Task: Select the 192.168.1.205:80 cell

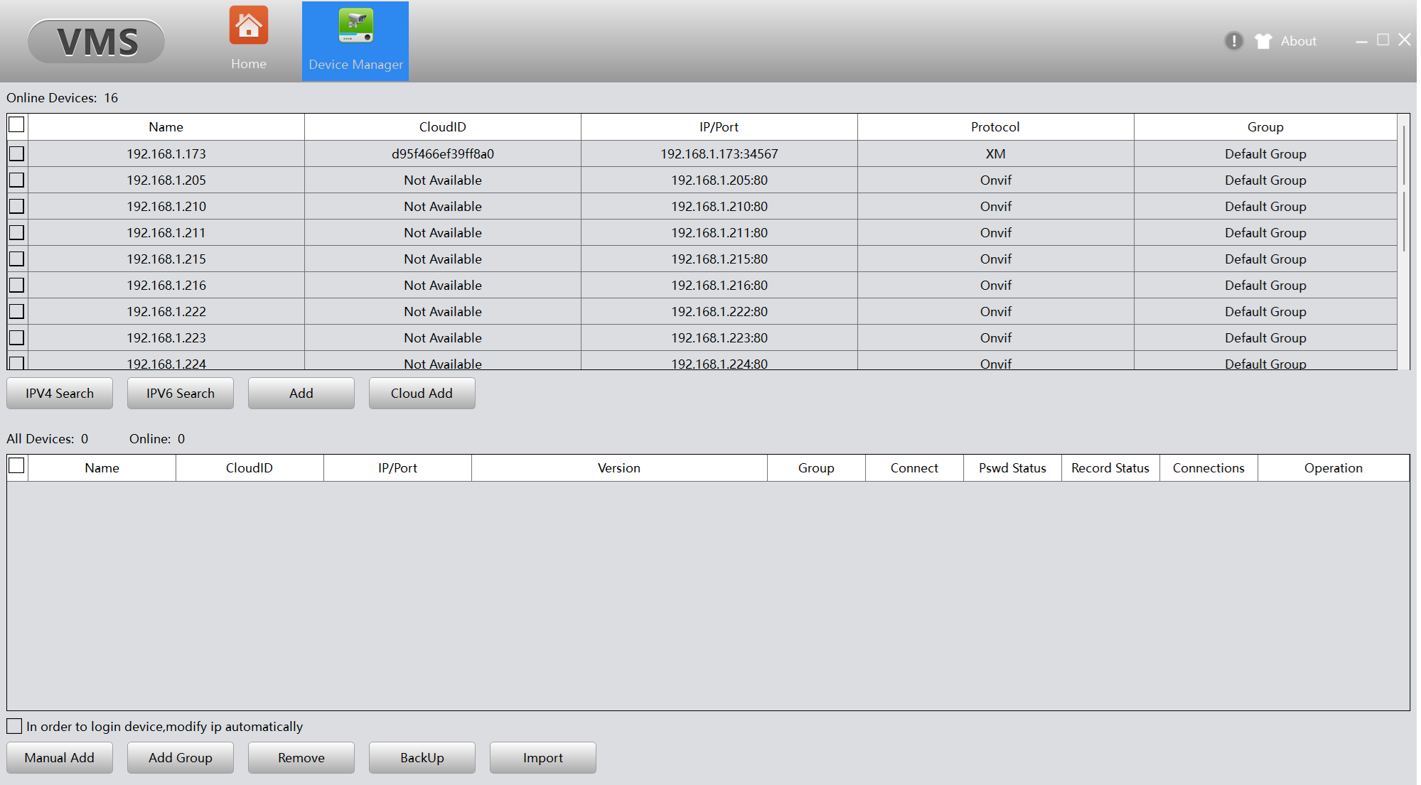Action: click(x=719, y=180)
